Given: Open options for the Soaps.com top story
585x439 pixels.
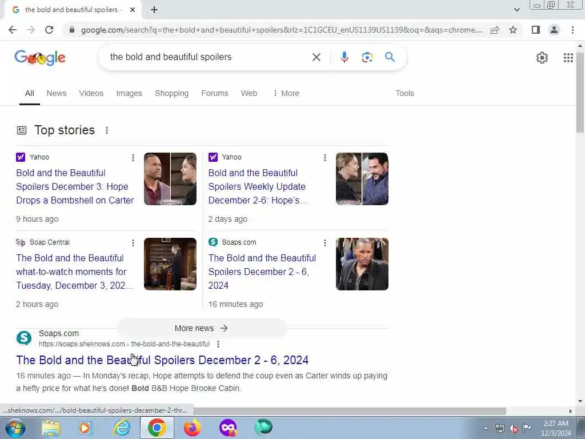Looking at the screenshot, I should (x=325, y=243).
